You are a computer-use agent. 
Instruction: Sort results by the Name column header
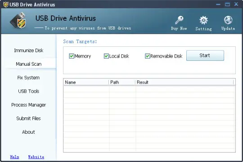86,82
